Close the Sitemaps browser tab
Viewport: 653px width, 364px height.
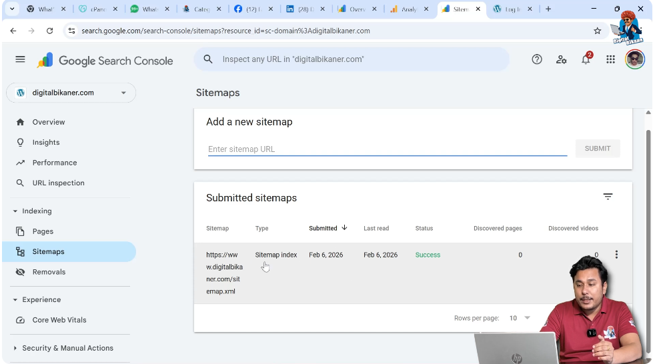(478, 9)
